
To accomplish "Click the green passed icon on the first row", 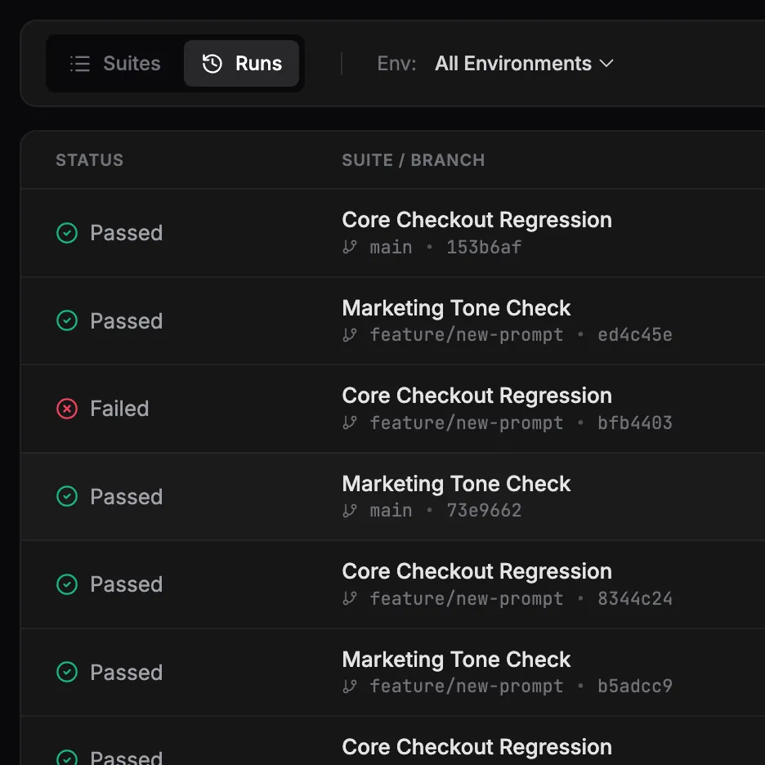I will coord(66,232).
